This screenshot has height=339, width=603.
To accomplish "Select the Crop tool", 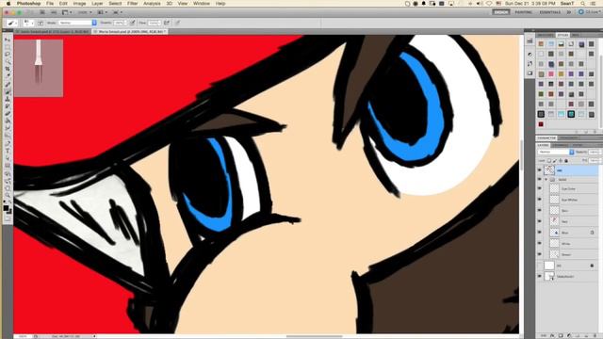I will [x=8, y=69].
